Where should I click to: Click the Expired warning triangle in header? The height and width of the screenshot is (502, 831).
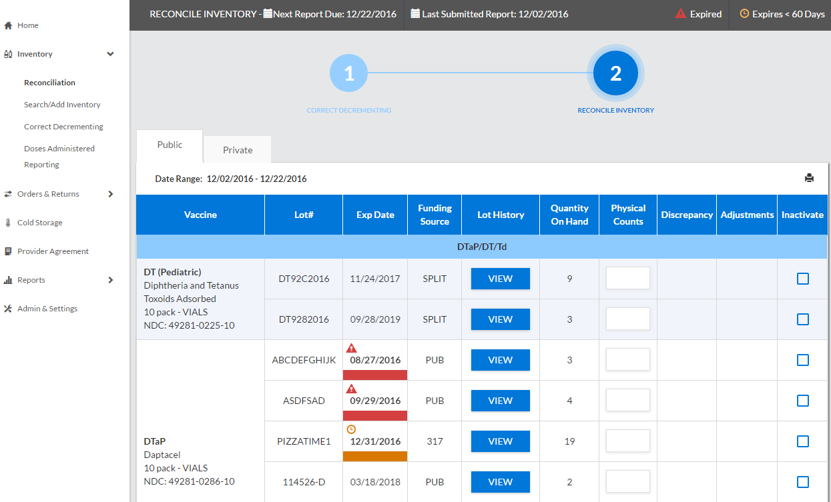[x=680, y=14]
